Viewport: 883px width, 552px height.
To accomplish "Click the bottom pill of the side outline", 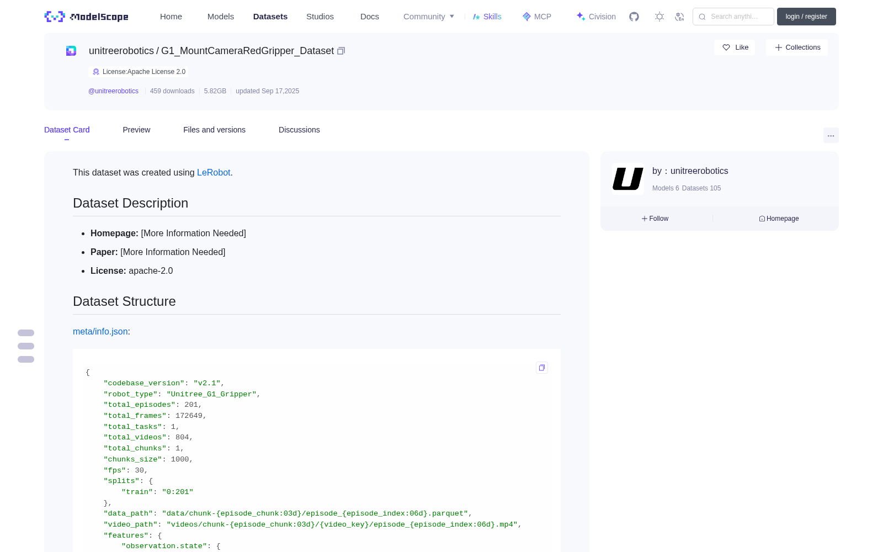I will pos(26,359).
